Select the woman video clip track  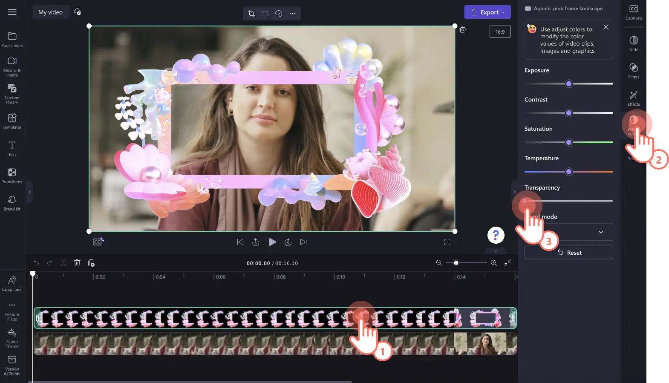point(275,344)
